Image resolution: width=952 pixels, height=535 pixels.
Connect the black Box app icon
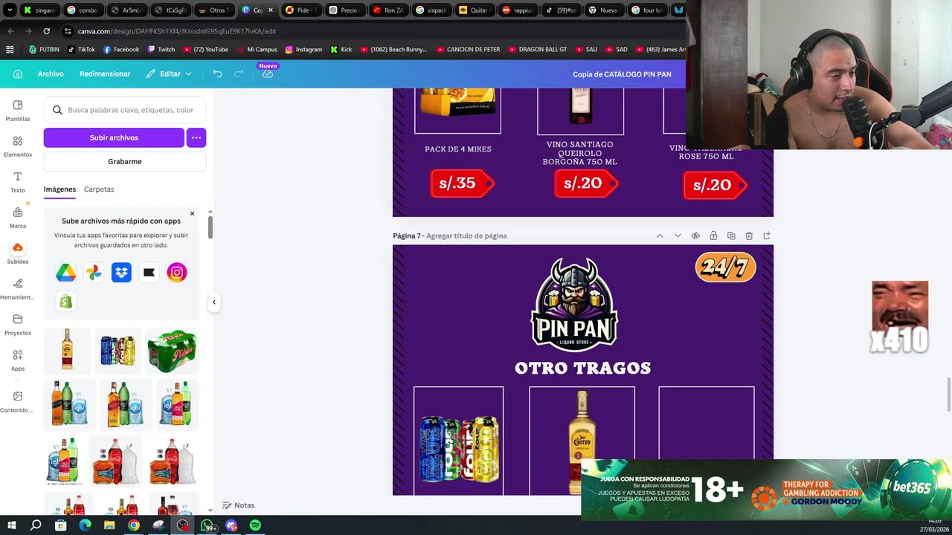click(x=149, y=273)
